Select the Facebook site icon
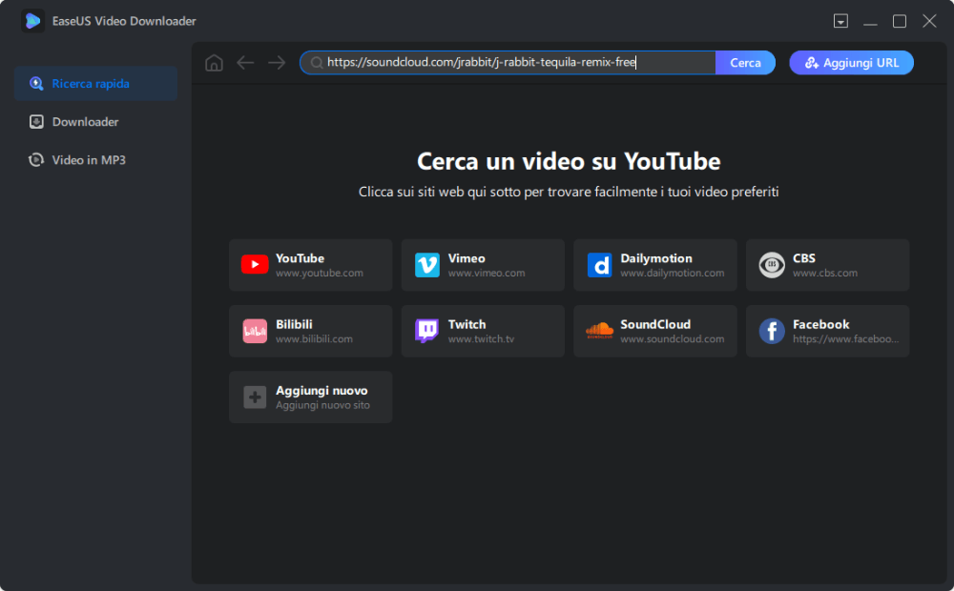 pyautogui.click(x=771, y=331)
